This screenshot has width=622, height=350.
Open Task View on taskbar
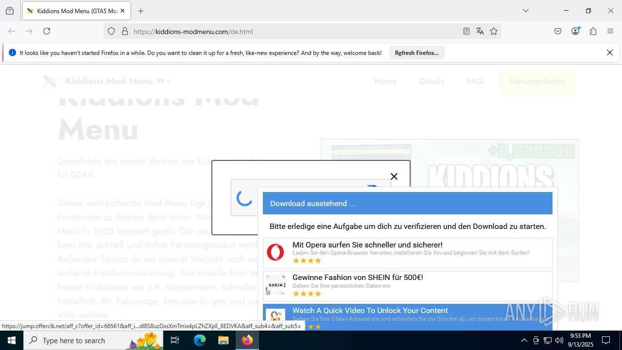coord(175,340)
